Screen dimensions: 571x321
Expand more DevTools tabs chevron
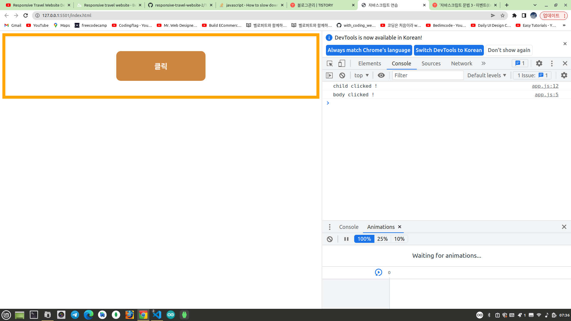[x=484, y=64]
